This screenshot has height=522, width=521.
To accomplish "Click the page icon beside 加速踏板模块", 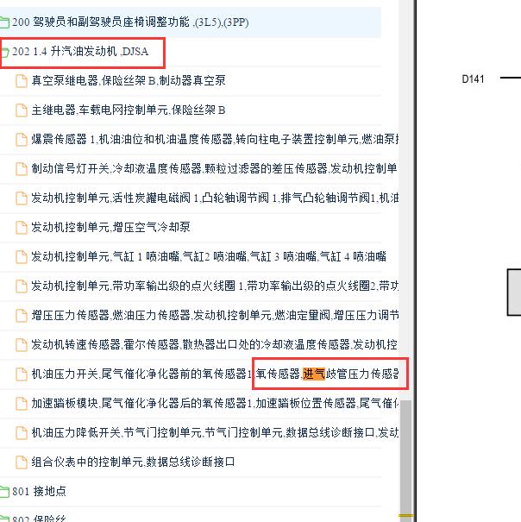I will click(22, 404).
